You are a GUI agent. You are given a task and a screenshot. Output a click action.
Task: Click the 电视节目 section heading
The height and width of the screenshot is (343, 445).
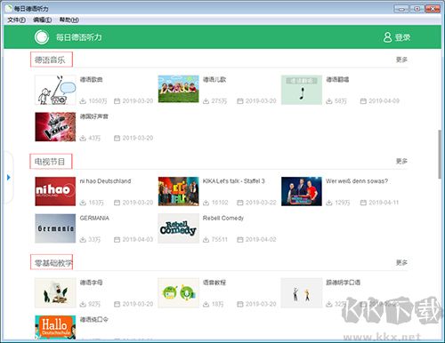coord(50,162)
